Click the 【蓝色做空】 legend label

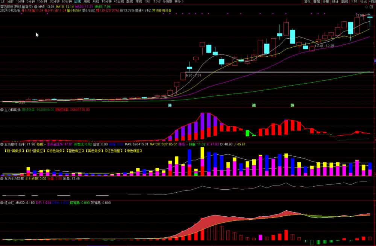pyautogui.click(x=75, y=151)
